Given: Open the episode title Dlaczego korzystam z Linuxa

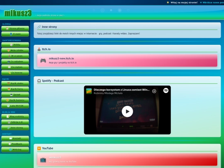Looking at the screenshot, I should click(122, 90).
